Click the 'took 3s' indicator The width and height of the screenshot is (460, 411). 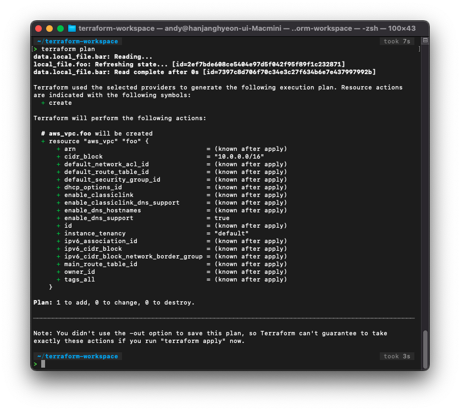[397, 356]
